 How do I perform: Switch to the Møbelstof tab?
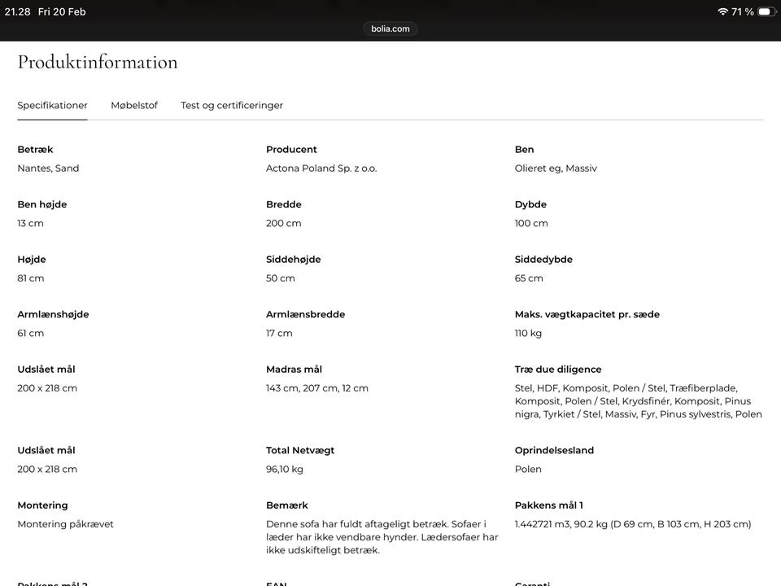tap(134, 105)
